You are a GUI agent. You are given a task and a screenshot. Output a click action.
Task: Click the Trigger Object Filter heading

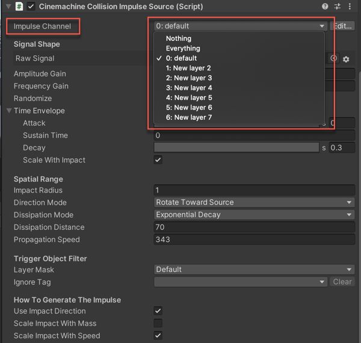pos(50,259)
